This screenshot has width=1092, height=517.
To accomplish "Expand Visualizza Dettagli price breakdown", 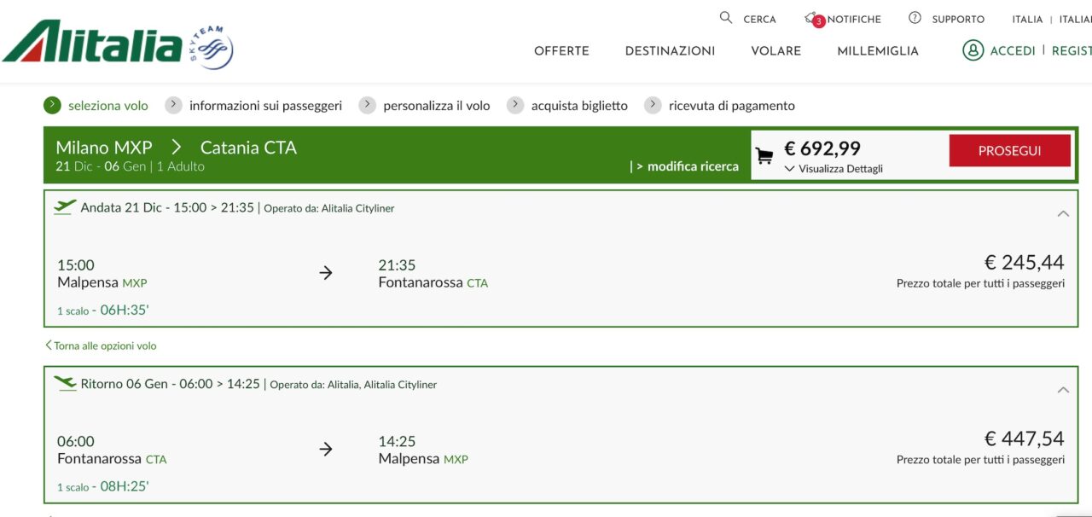I will tap(834, 169).
